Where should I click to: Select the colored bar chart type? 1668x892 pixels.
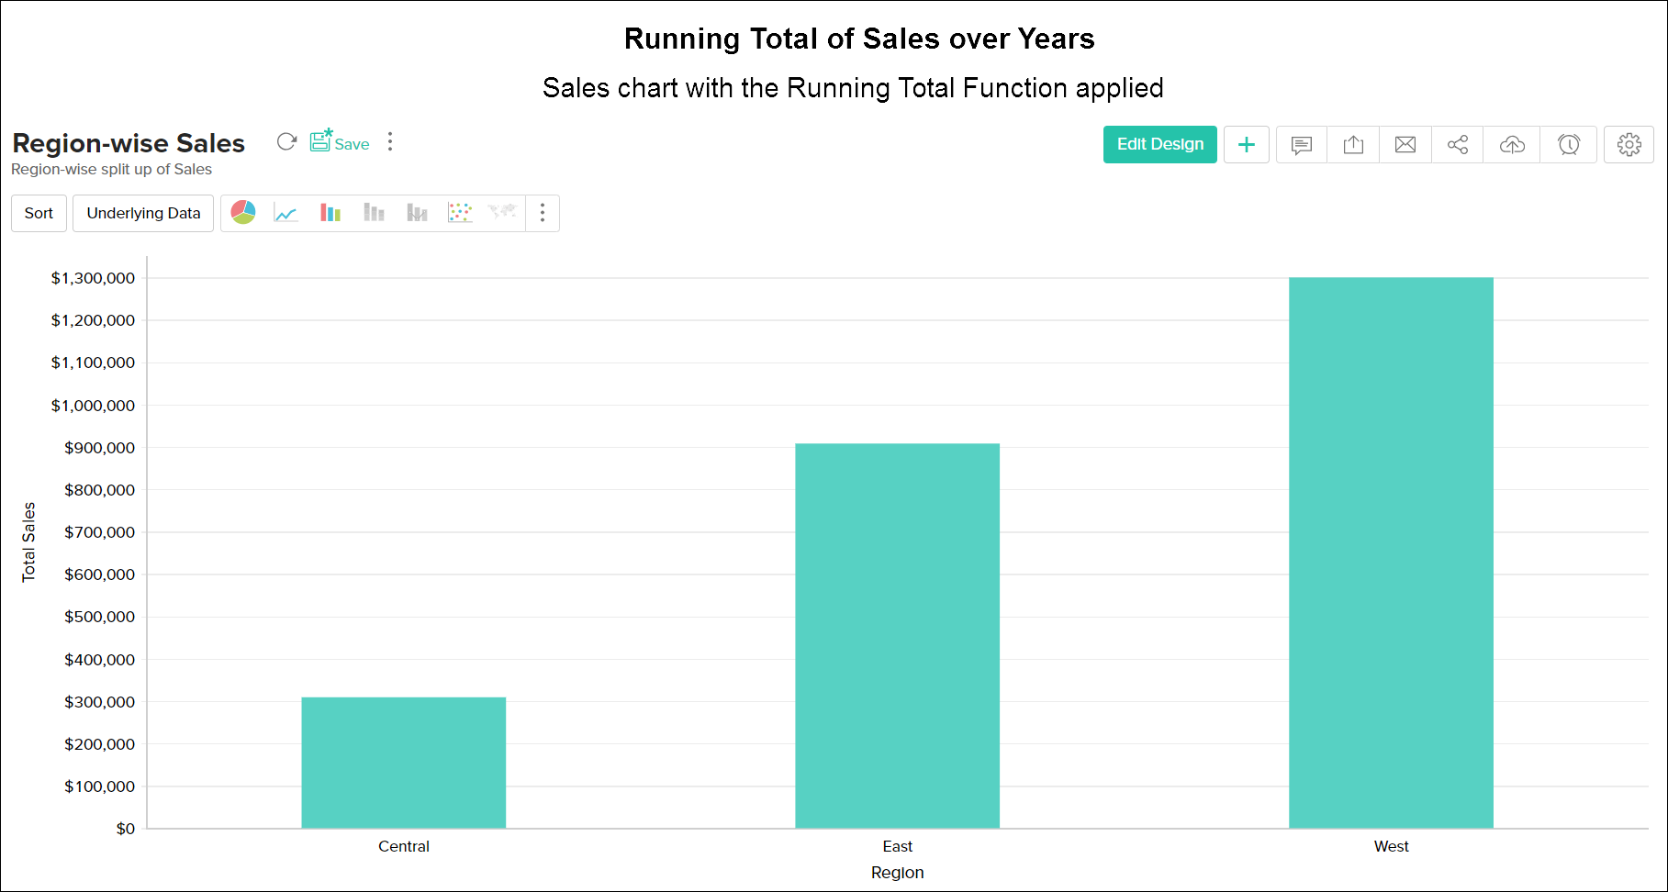pos(330,213)
